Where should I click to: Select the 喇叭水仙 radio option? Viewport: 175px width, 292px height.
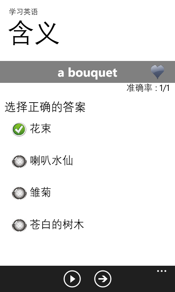tap(19, 161)
